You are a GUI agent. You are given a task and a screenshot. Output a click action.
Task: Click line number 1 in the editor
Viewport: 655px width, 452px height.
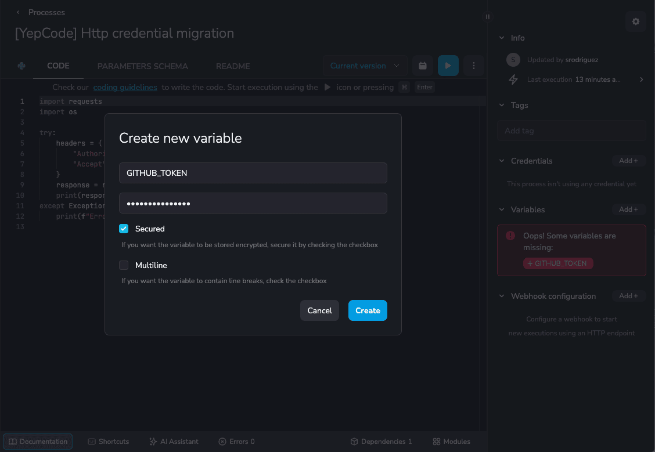click(x=22, y=102)
